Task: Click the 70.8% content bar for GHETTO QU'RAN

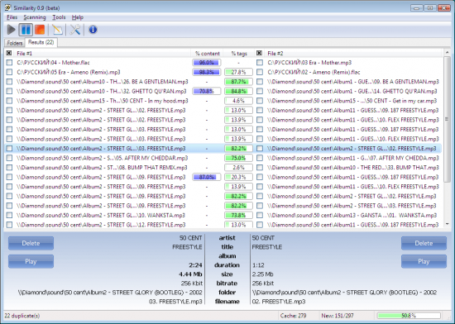Action: 207,91
